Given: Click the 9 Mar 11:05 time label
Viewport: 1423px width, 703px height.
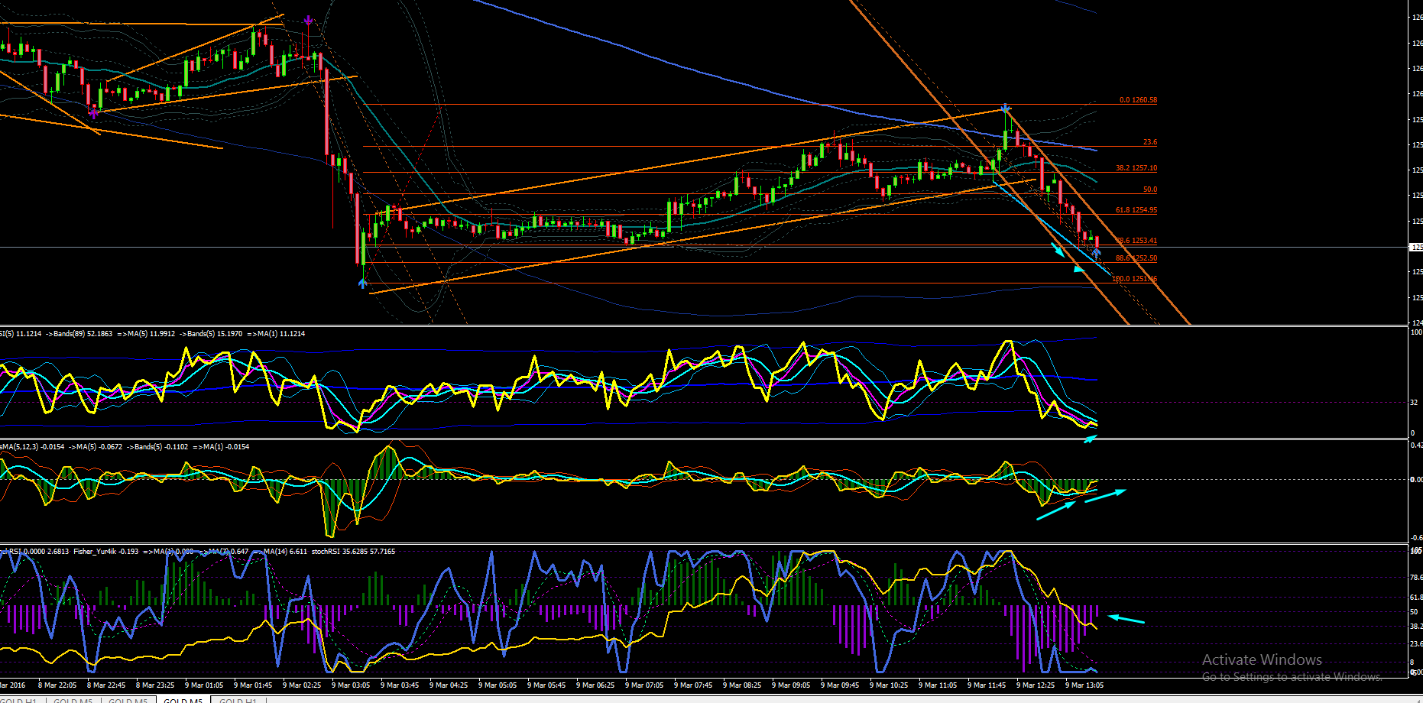Looking at the screenshot, I should tap(938, 685).
